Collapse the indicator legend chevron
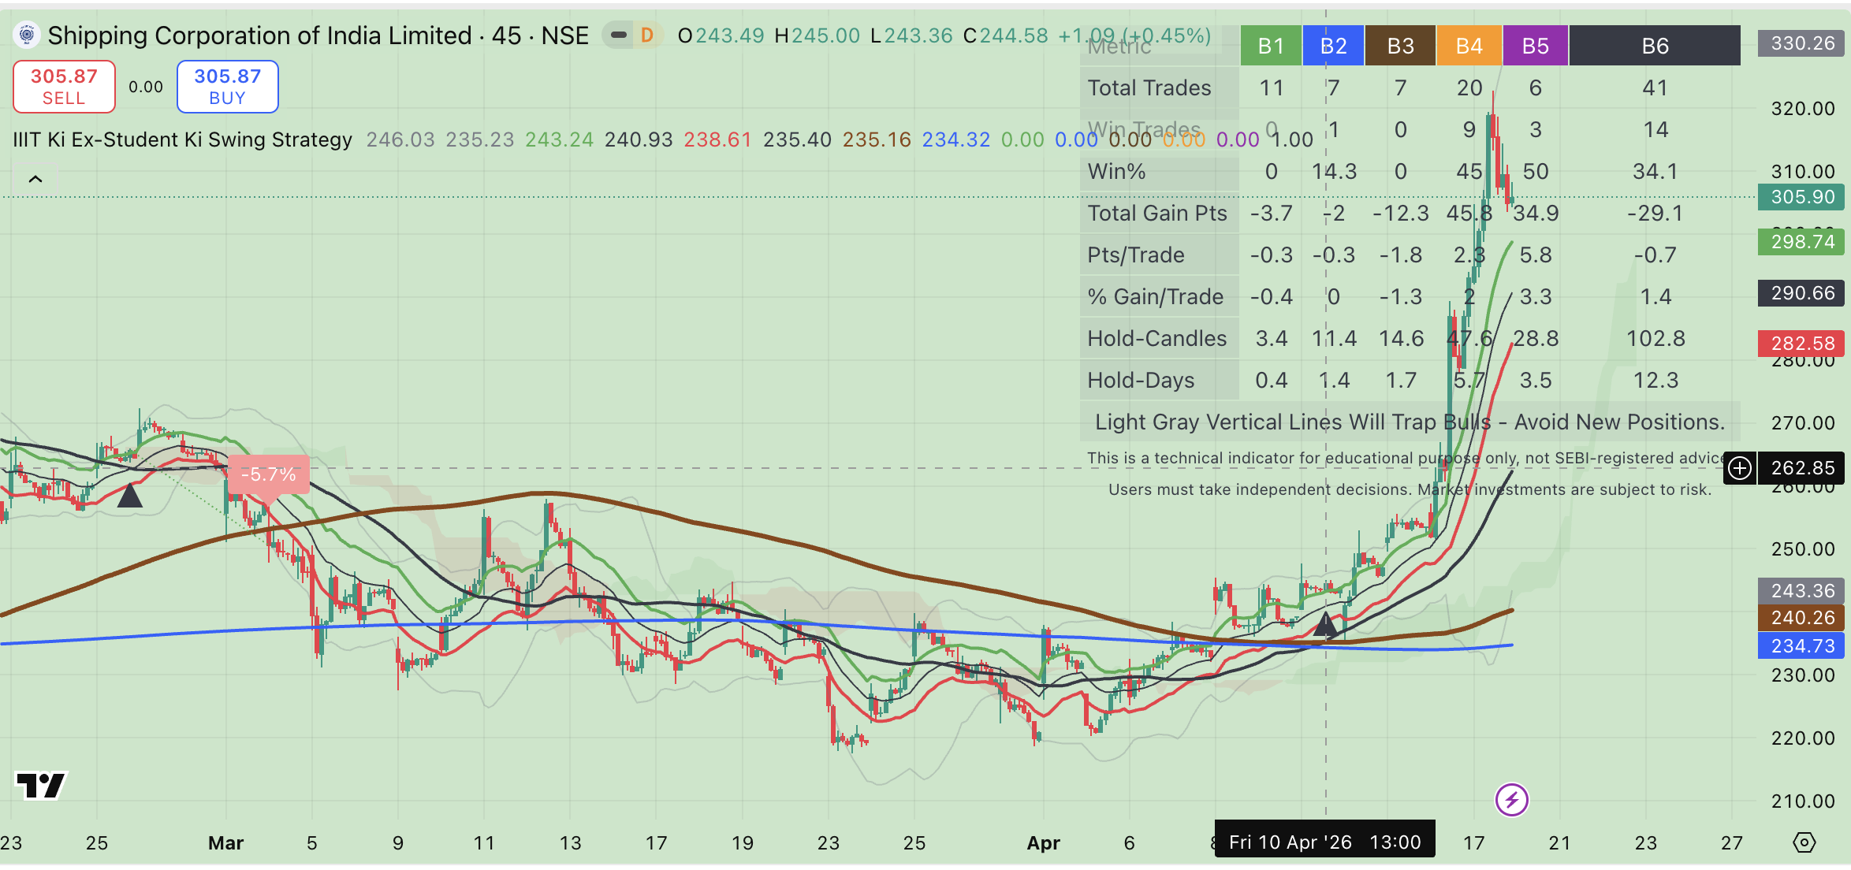 tap(35, 179)
